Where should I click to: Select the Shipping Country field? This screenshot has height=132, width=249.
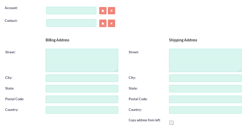(x=205, y=110)
